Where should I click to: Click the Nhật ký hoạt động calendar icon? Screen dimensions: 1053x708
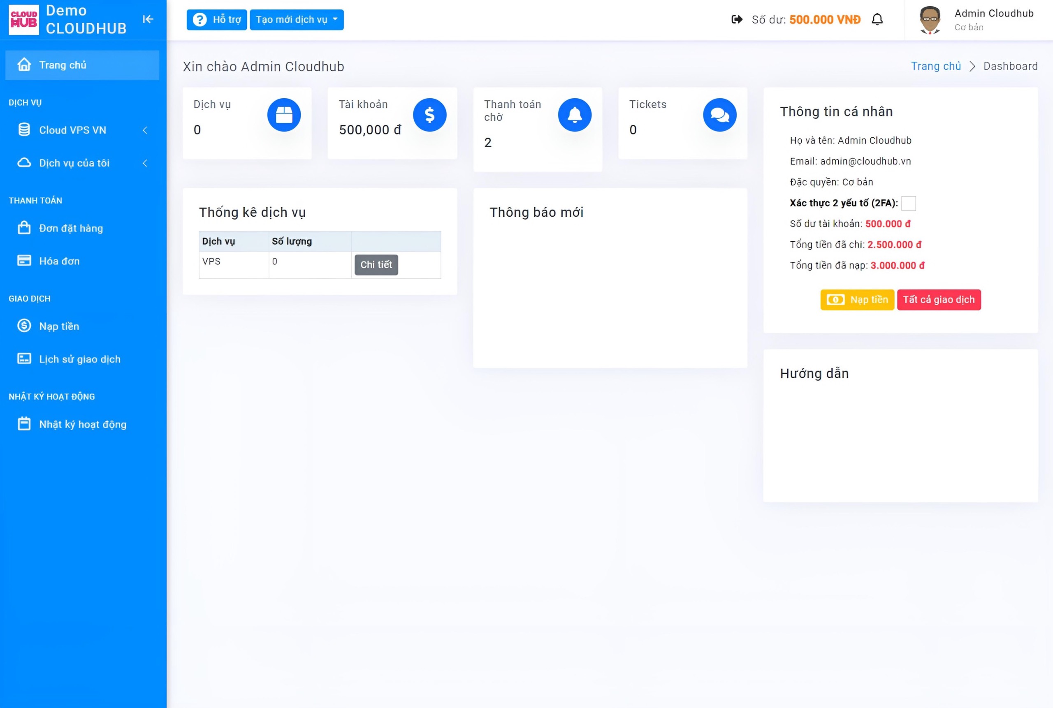tap(24, 423)
